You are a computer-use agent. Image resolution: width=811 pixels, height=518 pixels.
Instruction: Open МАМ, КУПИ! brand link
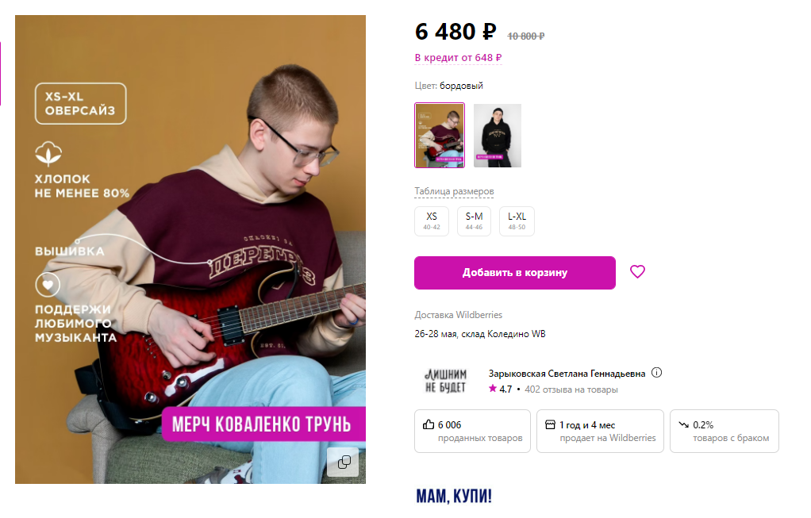coord(454,497)
